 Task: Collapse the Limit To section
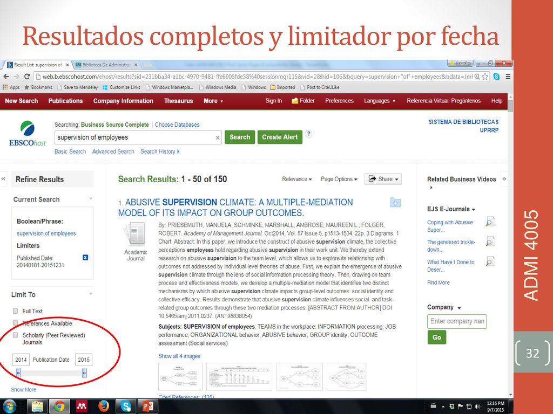[91, 294]
